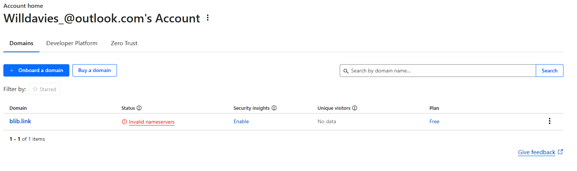Toggle the Starred filter
This screenshot has height=171, width=577.
[x=44, y=89]
